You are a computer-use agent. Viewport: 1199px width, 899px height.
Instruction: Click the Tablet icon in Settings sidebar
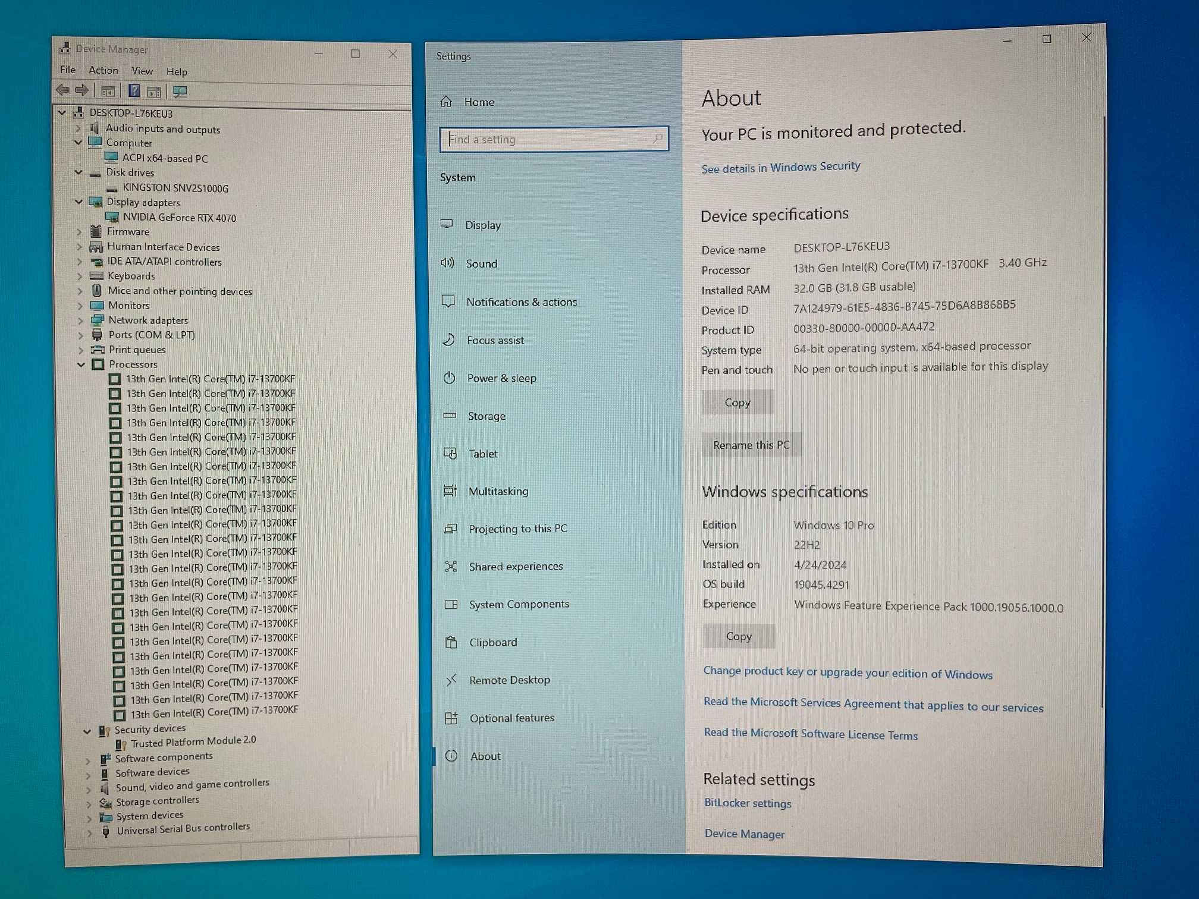click(x=450, y=453)
